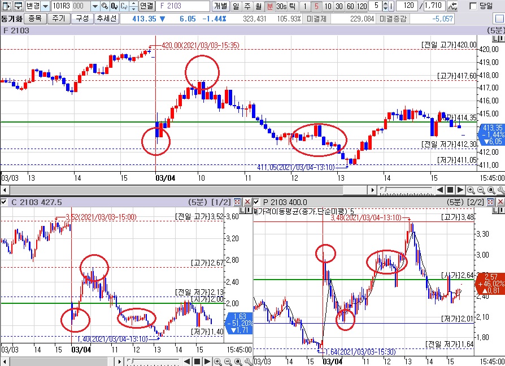Click the F 2103 symbol name field
The image size is (505, 366).
coord(182,6)
